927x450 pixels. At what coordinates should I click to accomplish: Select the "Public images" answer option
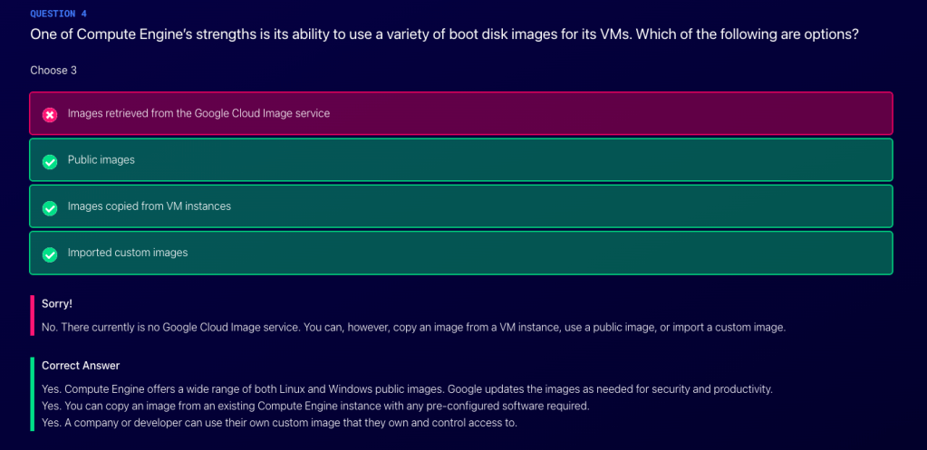[101, 160]
